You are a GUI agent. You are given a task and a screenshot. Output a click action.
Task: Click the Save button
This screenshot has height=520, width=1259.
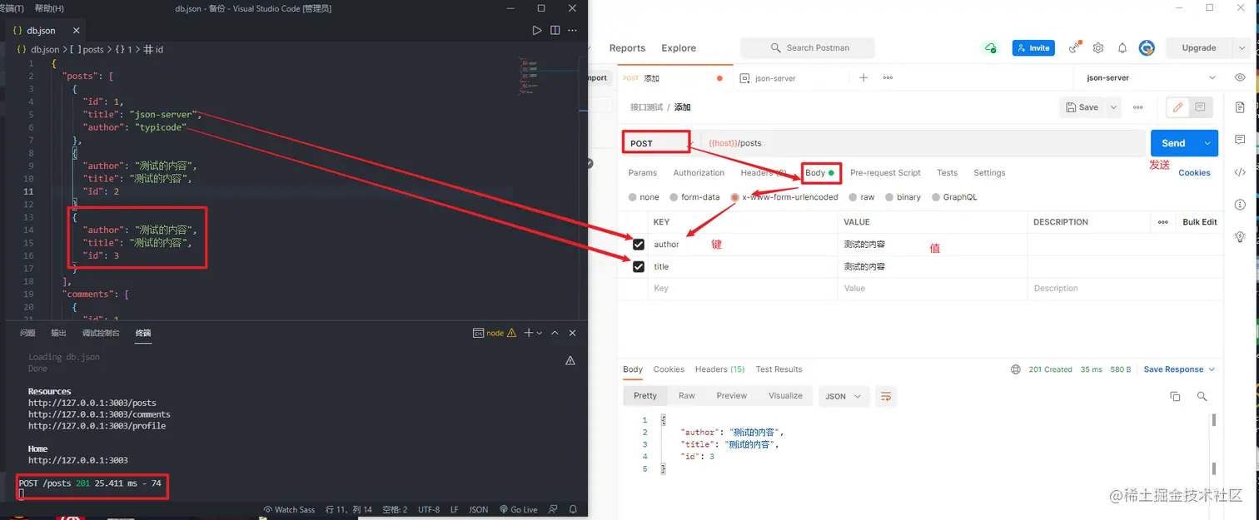tap(1082, 107)
